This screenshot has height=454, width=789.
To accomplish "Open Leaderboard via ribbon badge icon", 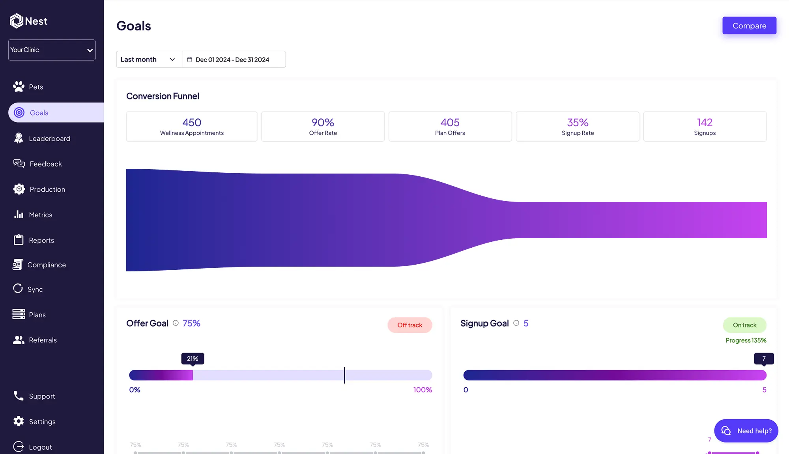I will [19, 138].
